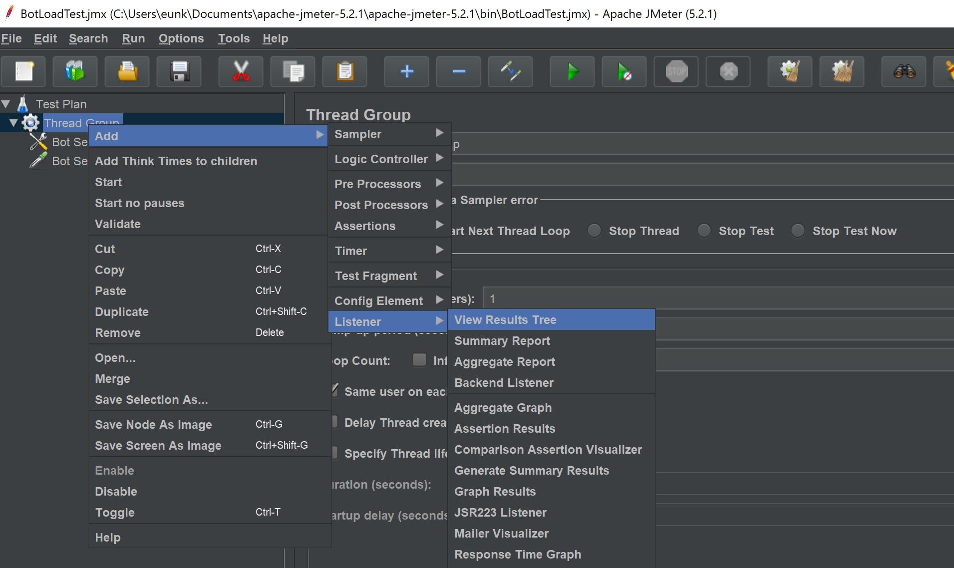954x568 pixels.
Task: Expand the Pre Processors submenu
Action: click(x=389, y=184)
